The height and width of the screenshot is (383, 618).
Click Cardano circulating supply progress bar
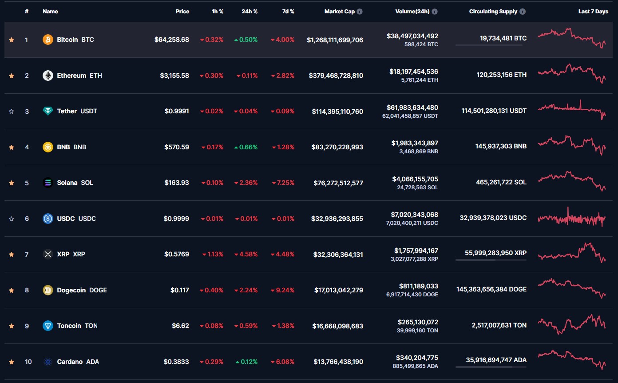(x=491, y=367)
